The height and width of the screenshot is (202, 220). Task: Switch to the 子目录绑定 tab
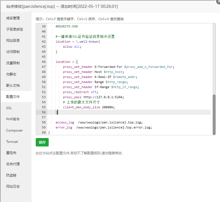click(15, 29)
